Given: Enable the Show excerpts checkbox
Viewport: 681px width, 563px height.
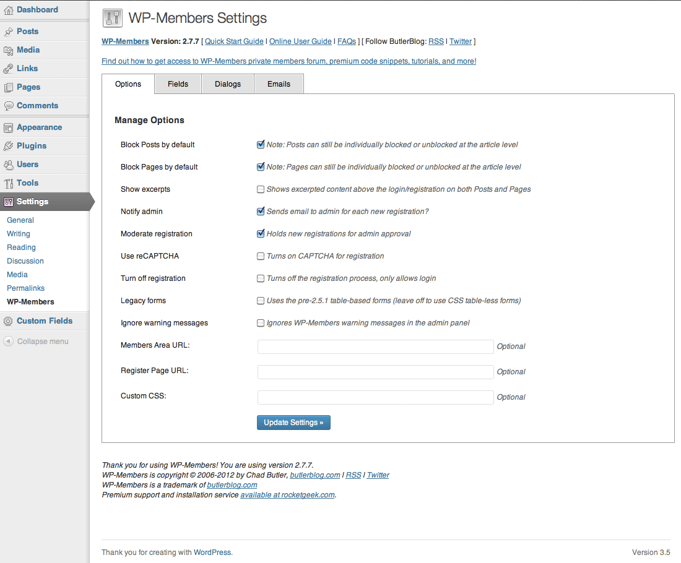Looking at the screenshot, I should pos(261,189).
